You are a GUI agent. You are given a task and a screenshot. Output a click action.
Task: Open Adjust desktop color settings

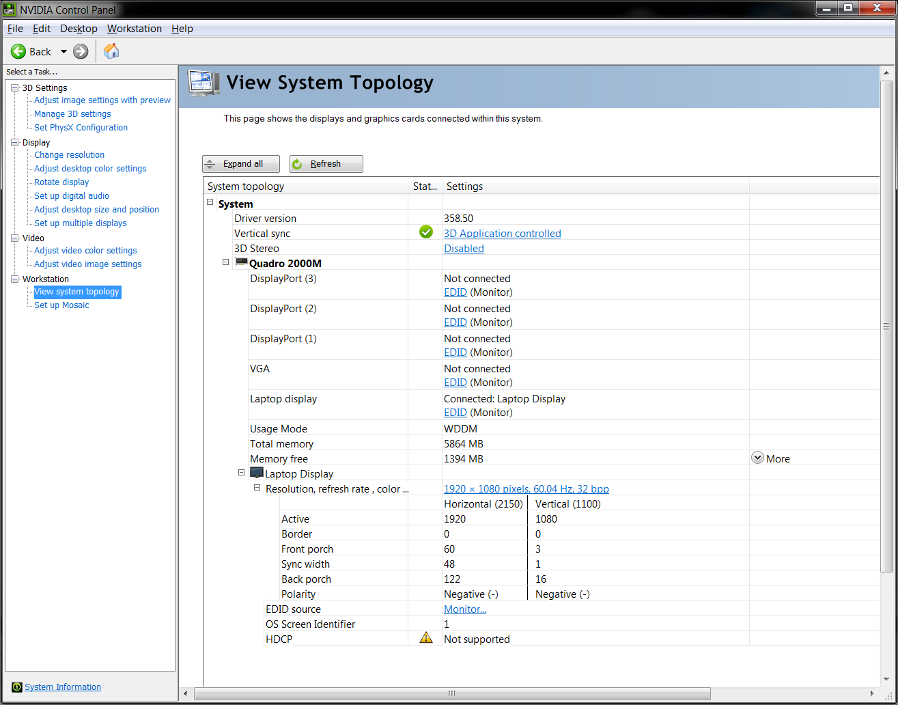click(x=90, y=169)
